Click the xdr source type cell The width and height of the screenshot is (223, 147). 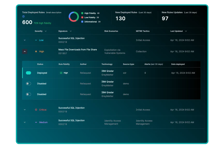[x=125, y=73]
